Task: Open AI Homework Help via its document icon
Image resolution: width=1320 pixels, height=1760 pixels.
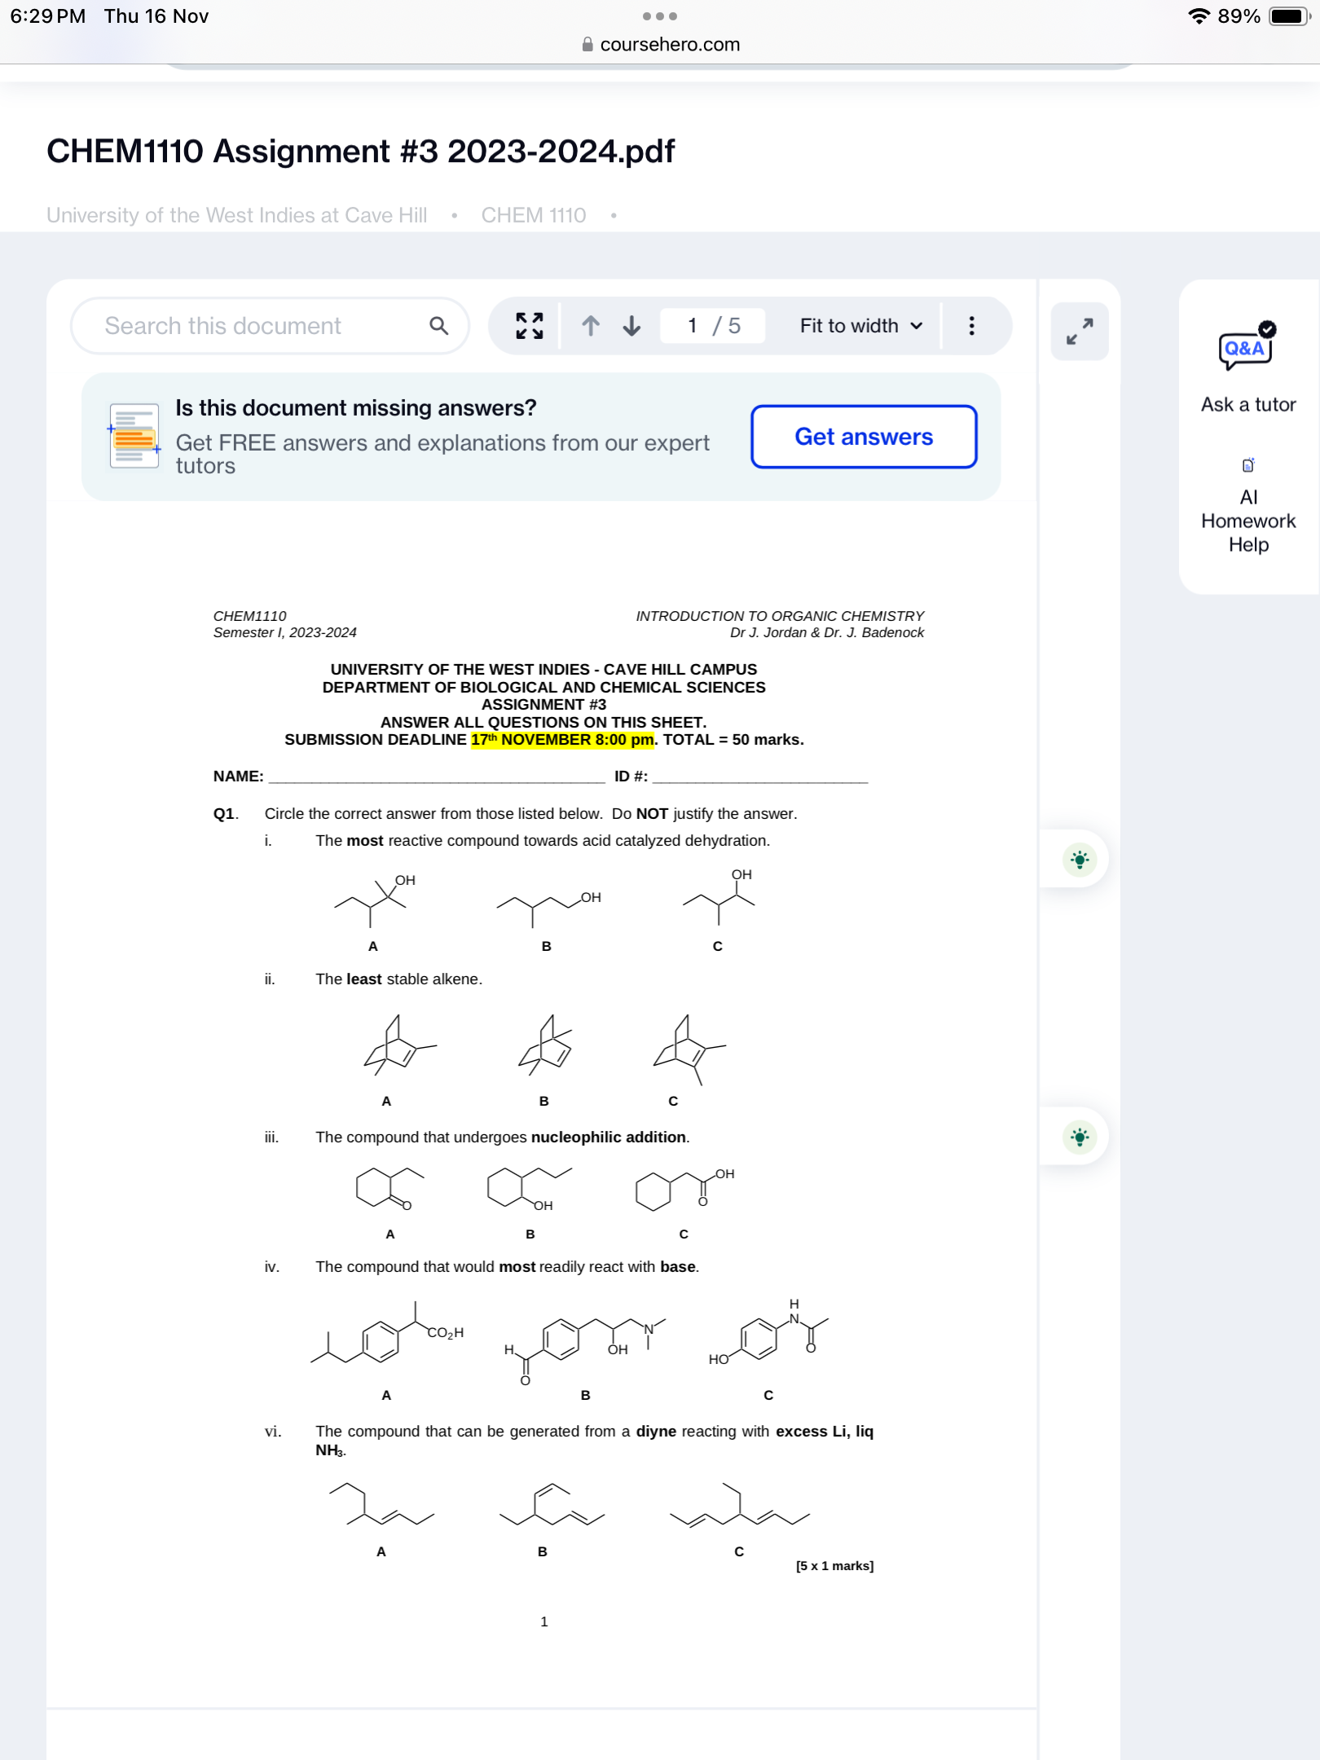Action: click(x=1247, y=464)
